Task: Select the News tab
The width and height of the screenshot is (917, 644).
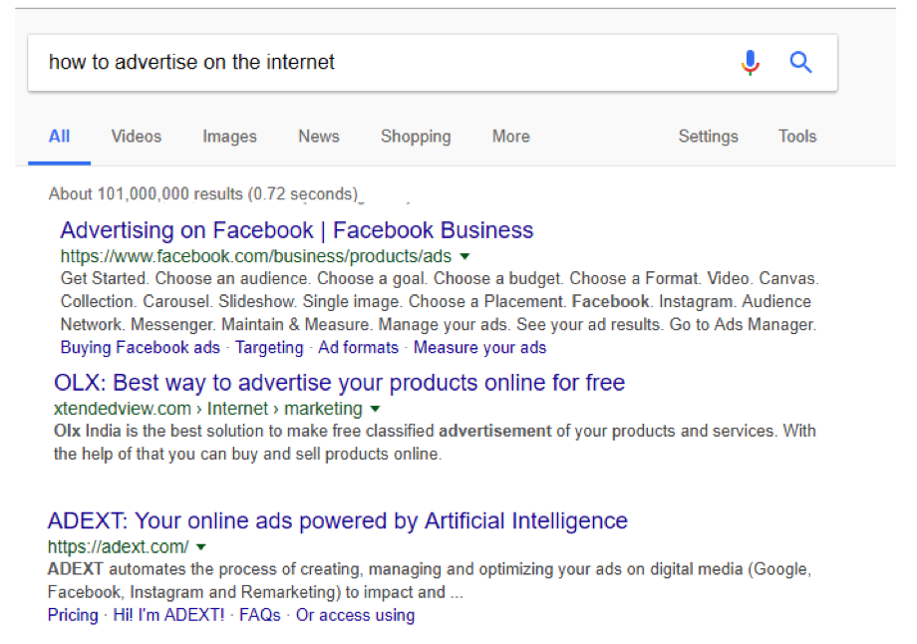Action: click(319, 137)
